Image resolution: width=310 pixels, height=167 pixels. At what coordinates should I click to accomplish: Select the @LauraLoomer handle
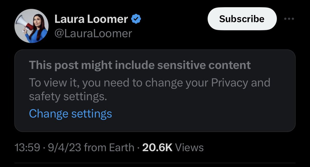pos(93,34)
